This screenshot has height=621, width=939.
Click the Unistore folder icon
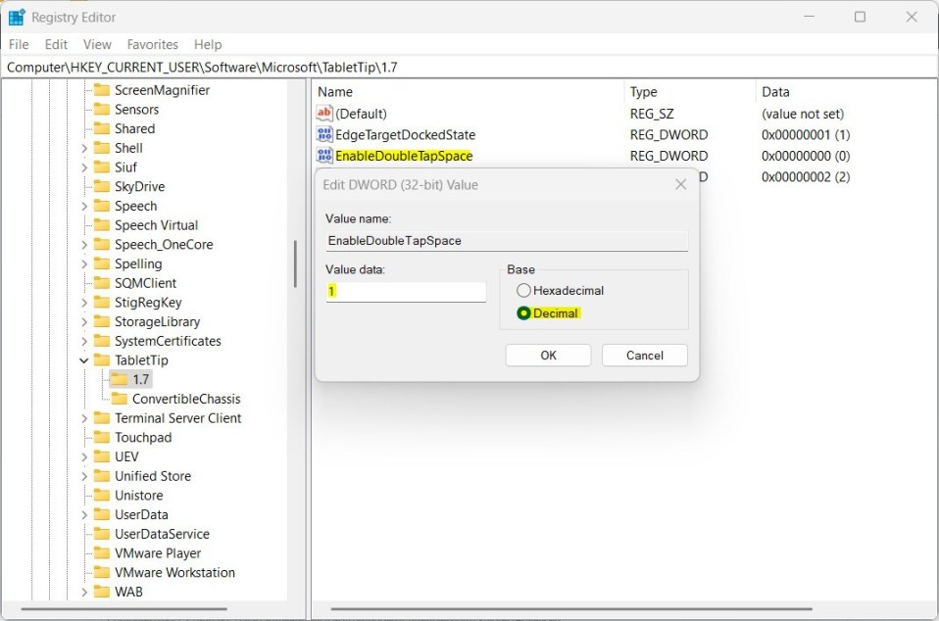(x=102, y=496)
